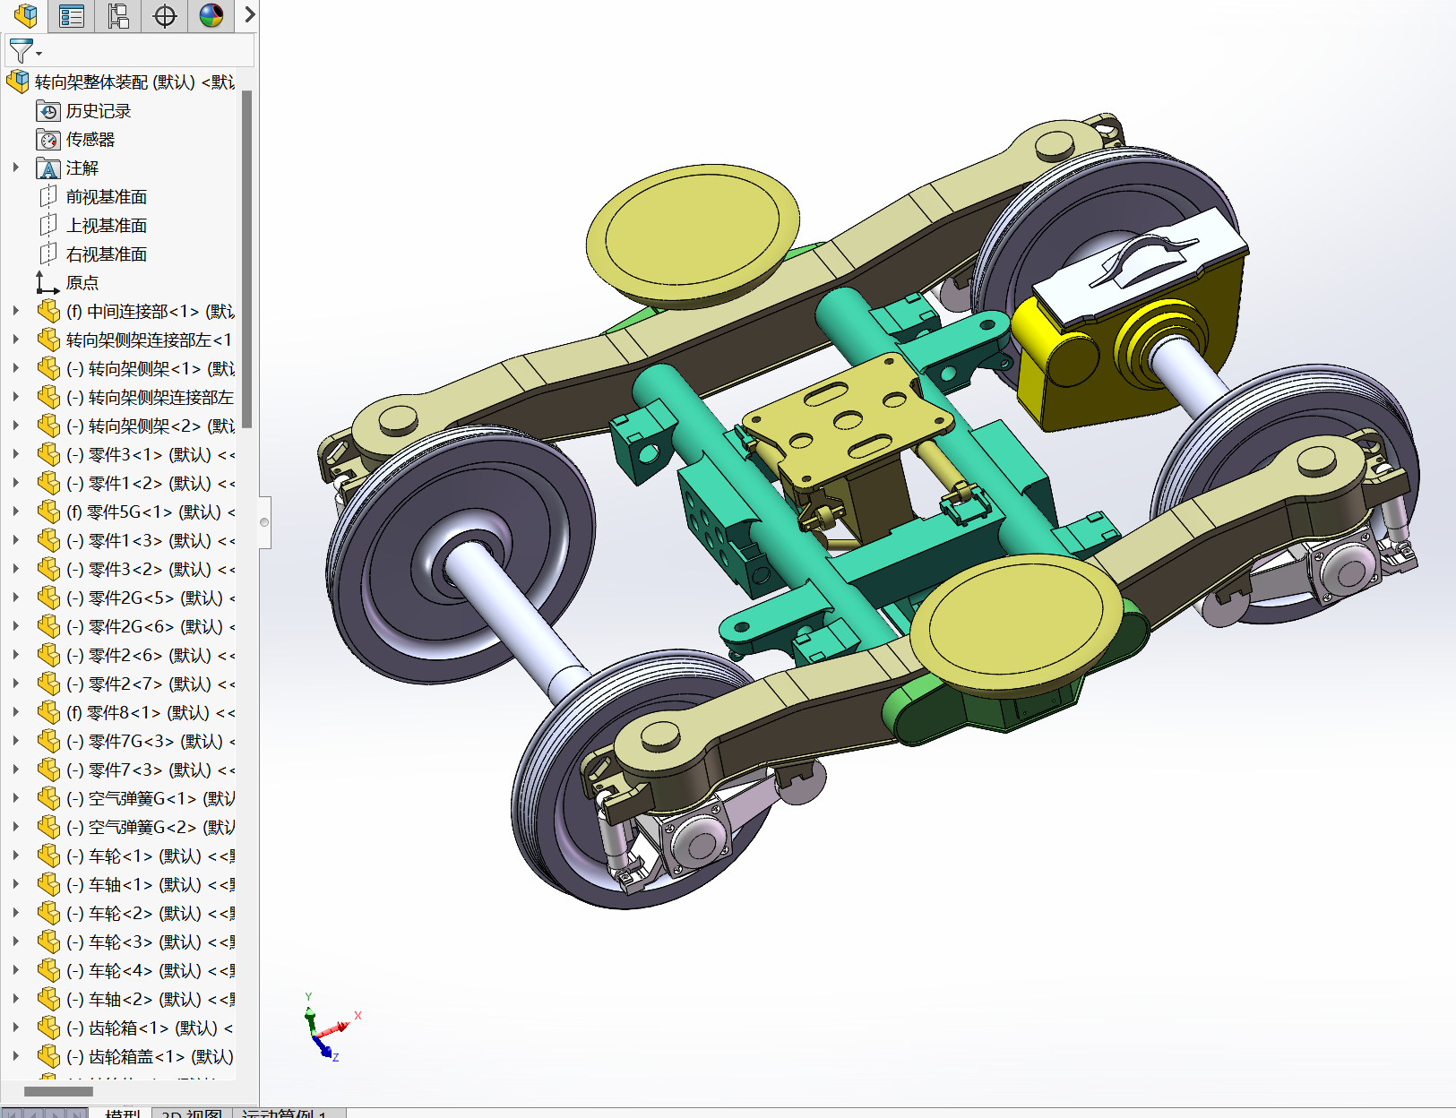The image size is (1456, 1118).
Task: Click the feature tree vertical scrollbar
Action: click(x=246, y=260)
